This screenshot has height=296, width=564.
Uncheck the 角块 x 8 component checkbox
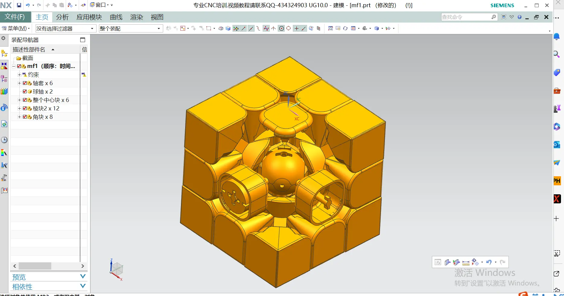(25, 117)
